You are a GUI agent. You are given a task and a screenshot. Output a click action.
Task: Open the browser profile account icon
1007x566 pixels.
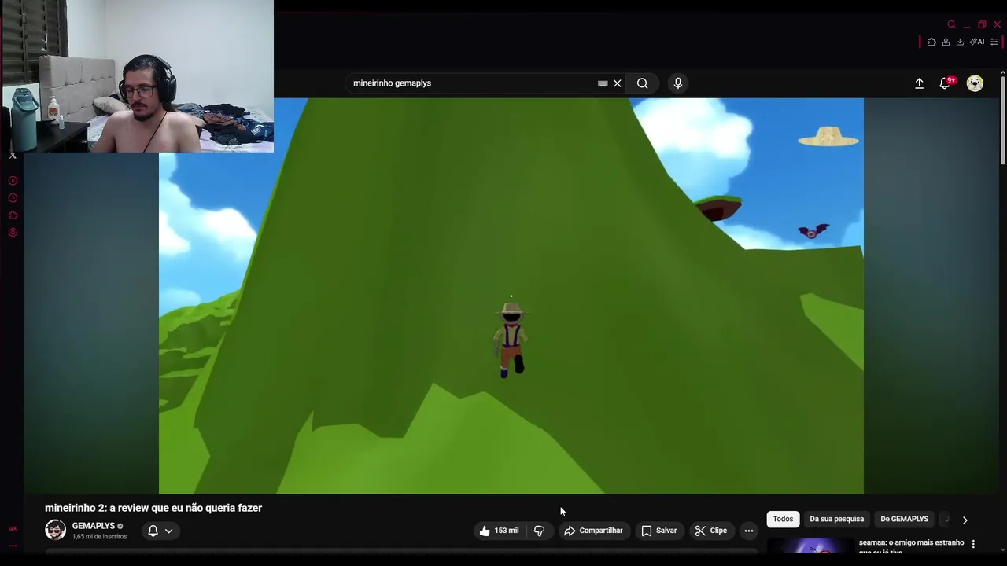tap(946, 42)
